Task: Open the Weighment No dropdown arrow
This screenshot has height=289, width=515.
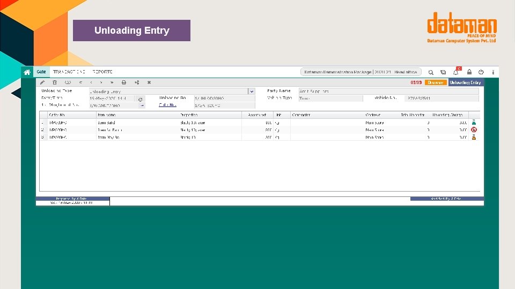Action: click(142, 105)
